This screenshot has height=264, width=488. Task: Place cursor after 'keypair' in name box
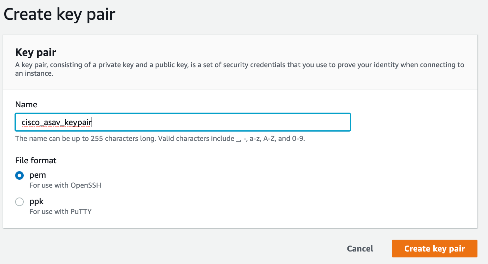93,122
